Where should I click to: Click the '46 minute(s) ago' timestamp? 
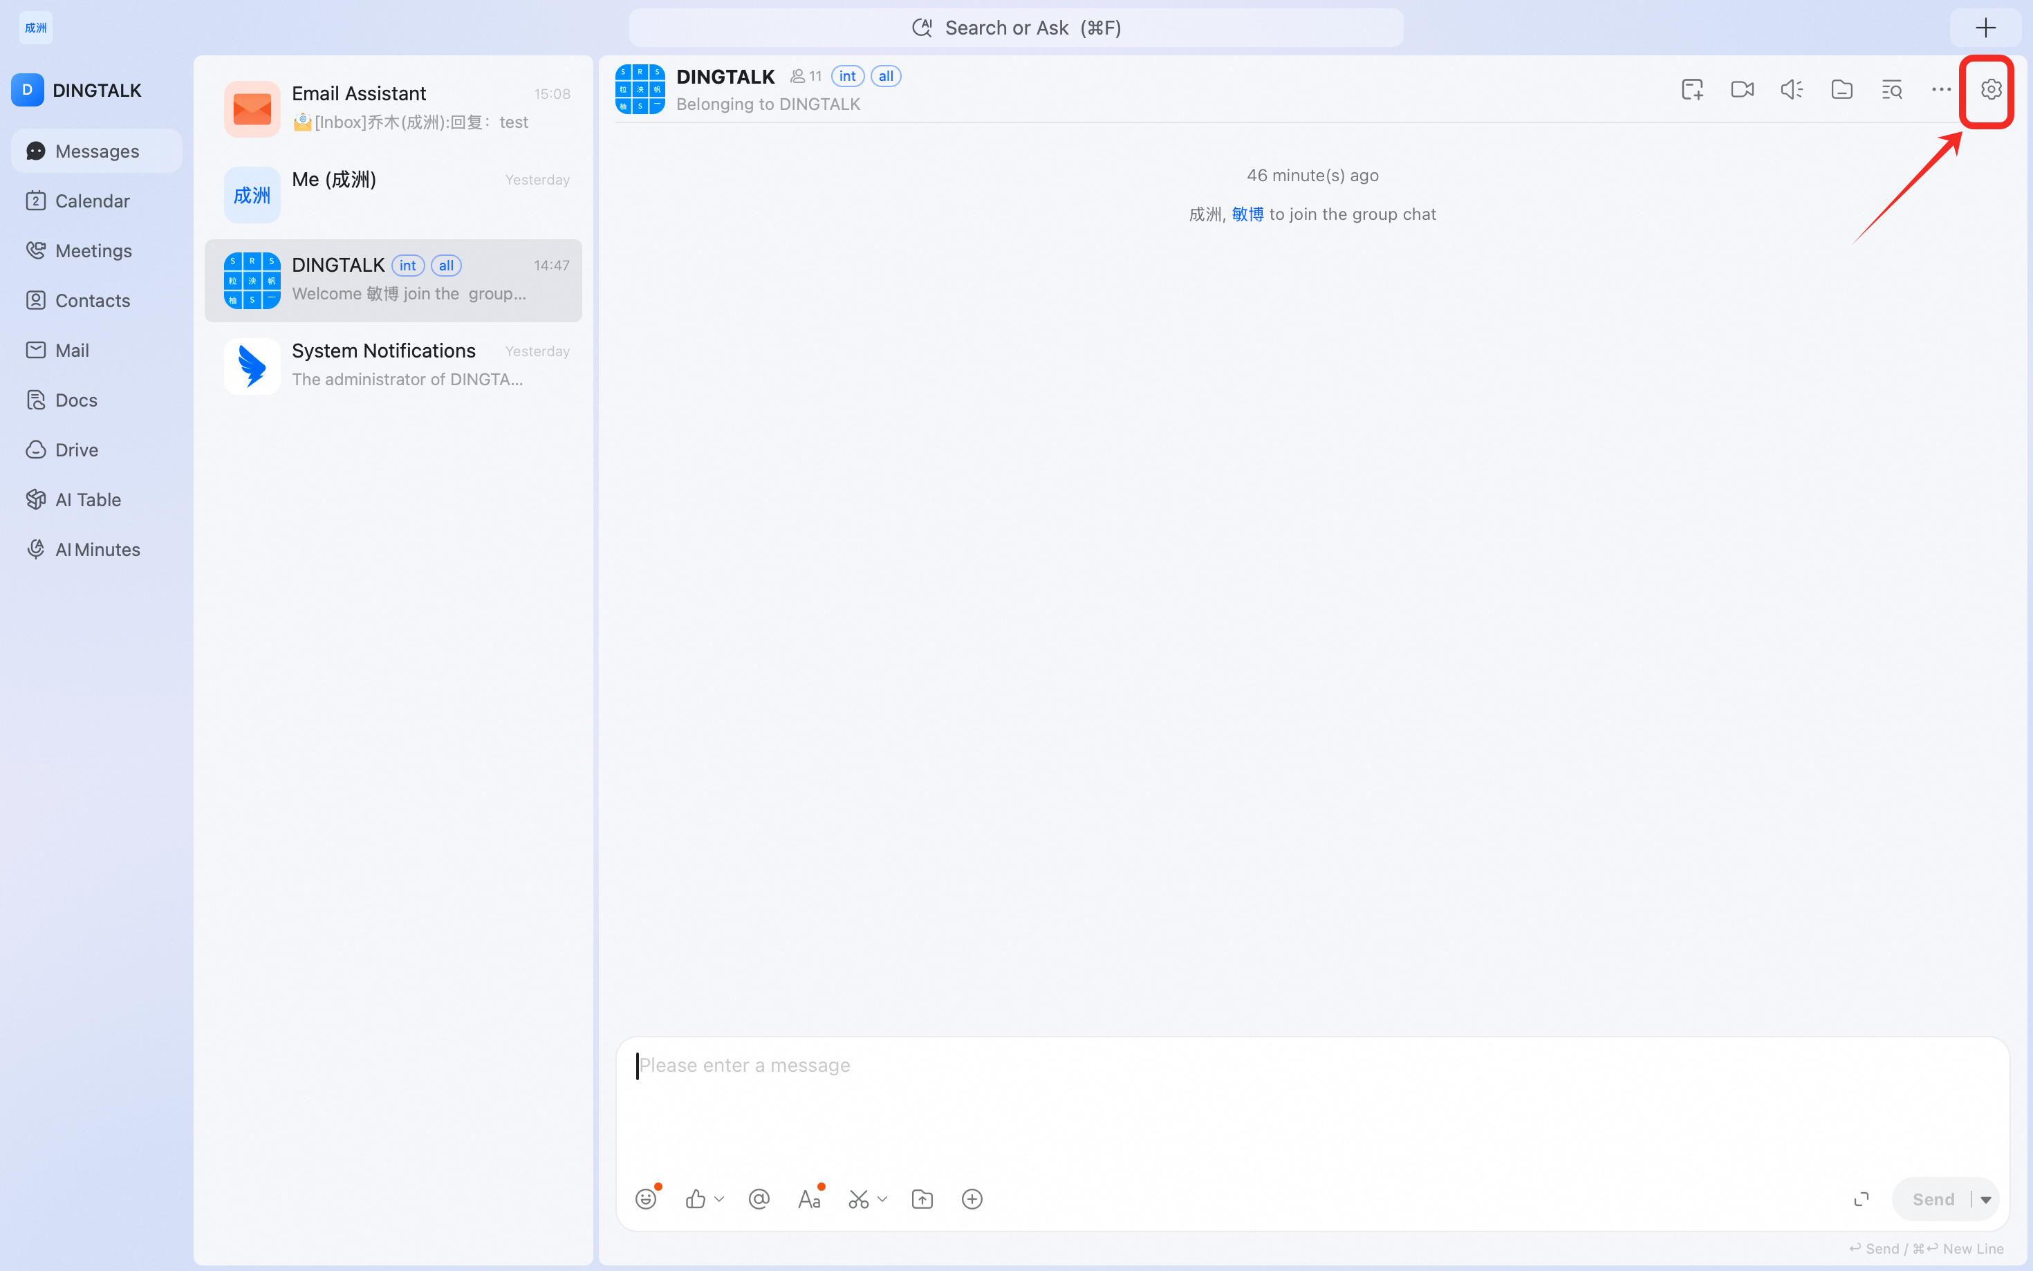pyautogui.click(x=1312, y=176)
